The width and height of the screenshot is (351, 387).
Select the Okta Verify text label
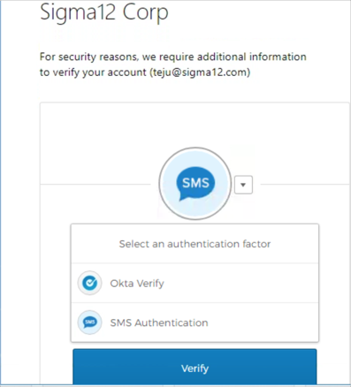point(137,284)
